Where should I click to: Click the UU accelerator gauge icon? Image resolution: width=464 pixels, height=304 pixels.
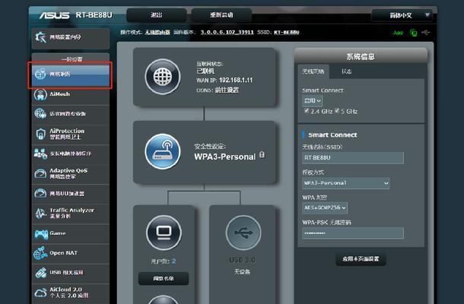point(40,193)
